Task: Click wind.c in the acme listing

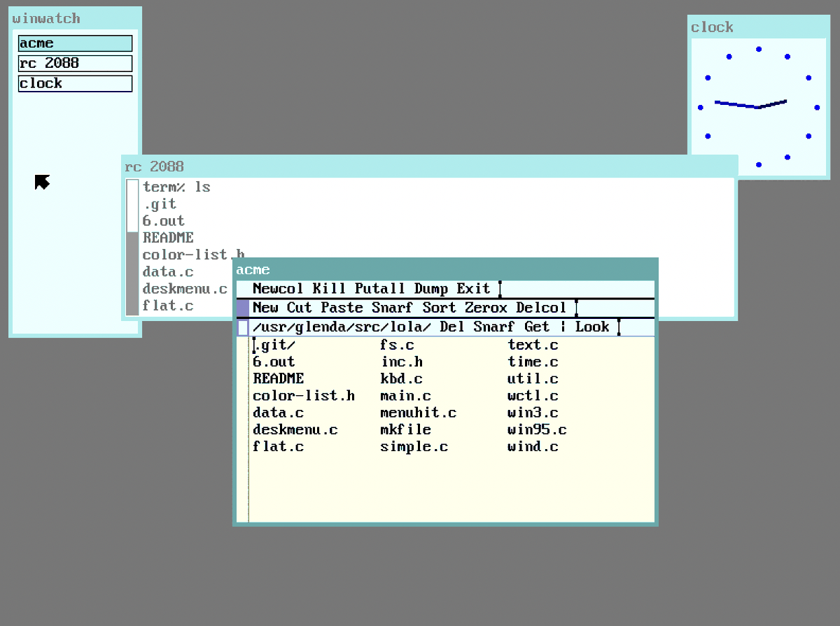Action: coord(533,446)
